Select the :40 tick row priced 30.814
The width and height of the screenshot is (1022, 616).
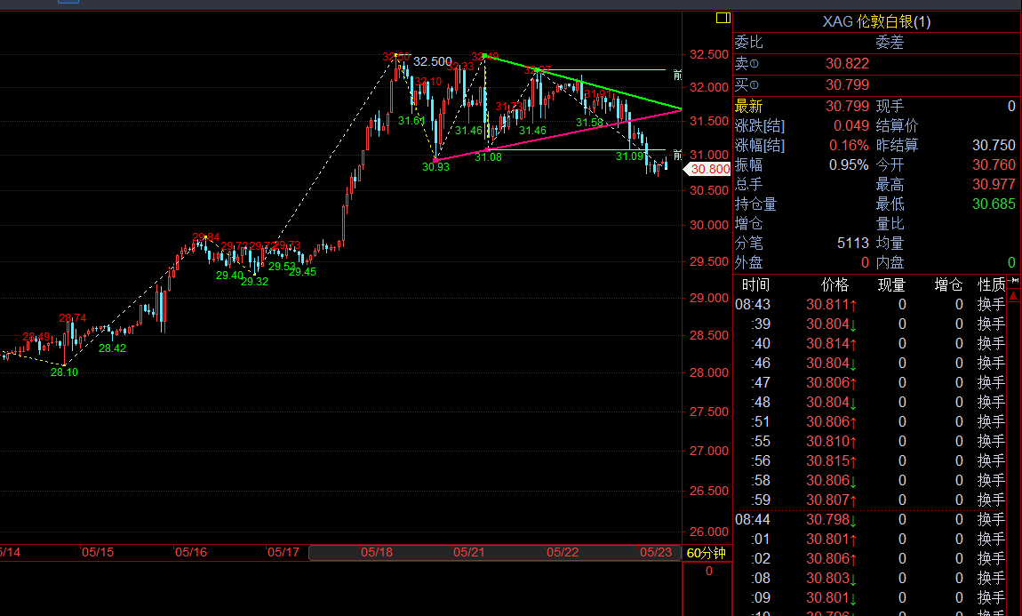point(870,343)
